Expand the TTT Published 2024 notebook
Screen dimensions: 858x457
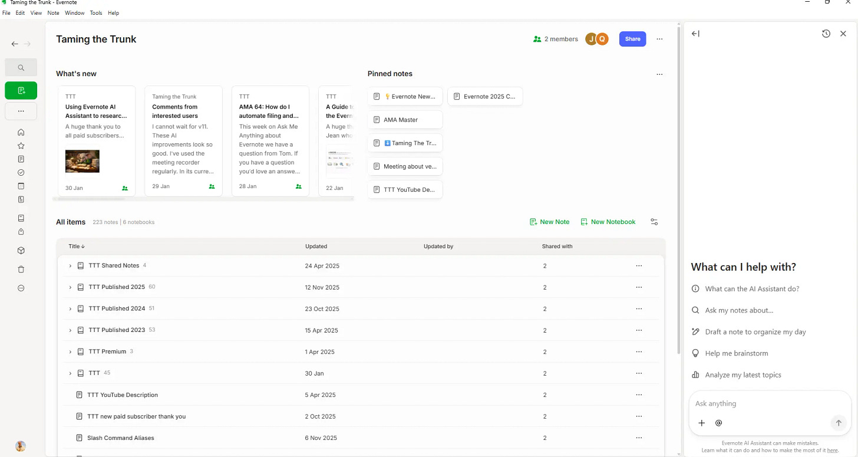pyautogui.click(x=70, y=309)
